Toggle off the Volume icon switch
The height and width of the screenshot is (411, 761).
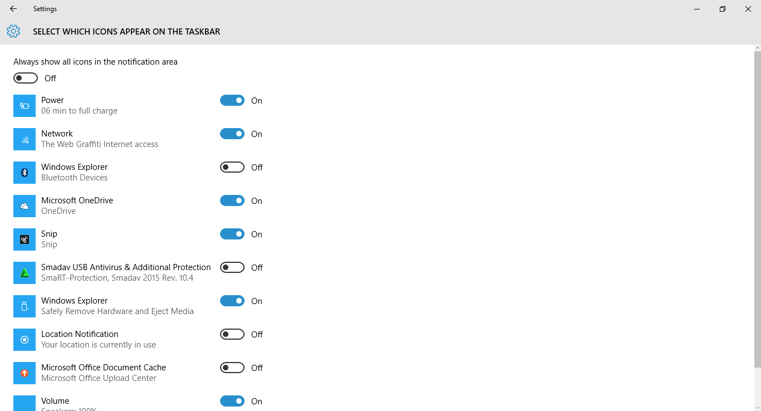(x=232, y=401)
